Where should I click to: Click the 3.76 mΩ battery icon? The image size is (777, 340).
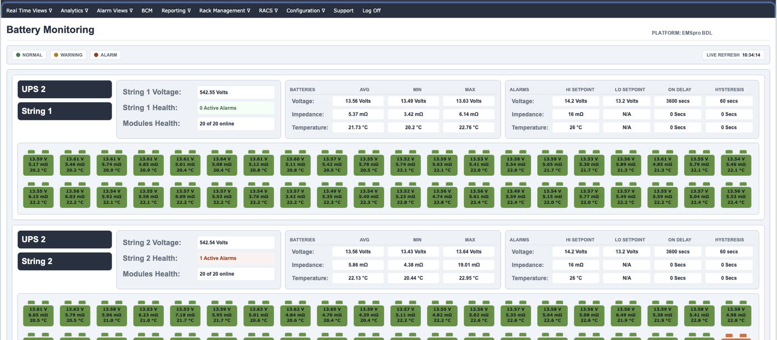(259, 195)
